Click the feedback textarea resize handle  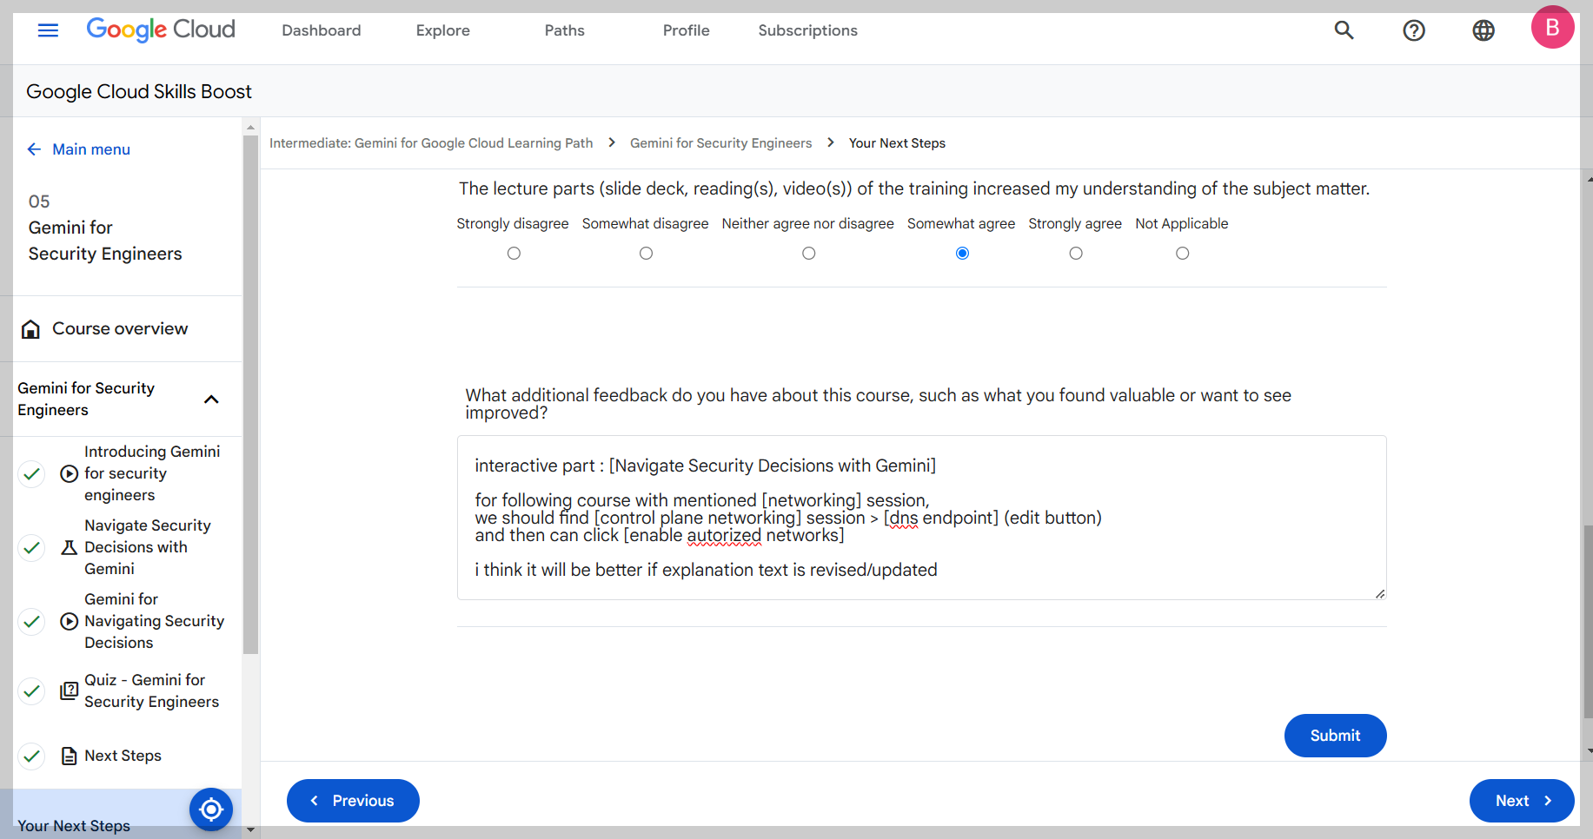tap(1380, 593)
